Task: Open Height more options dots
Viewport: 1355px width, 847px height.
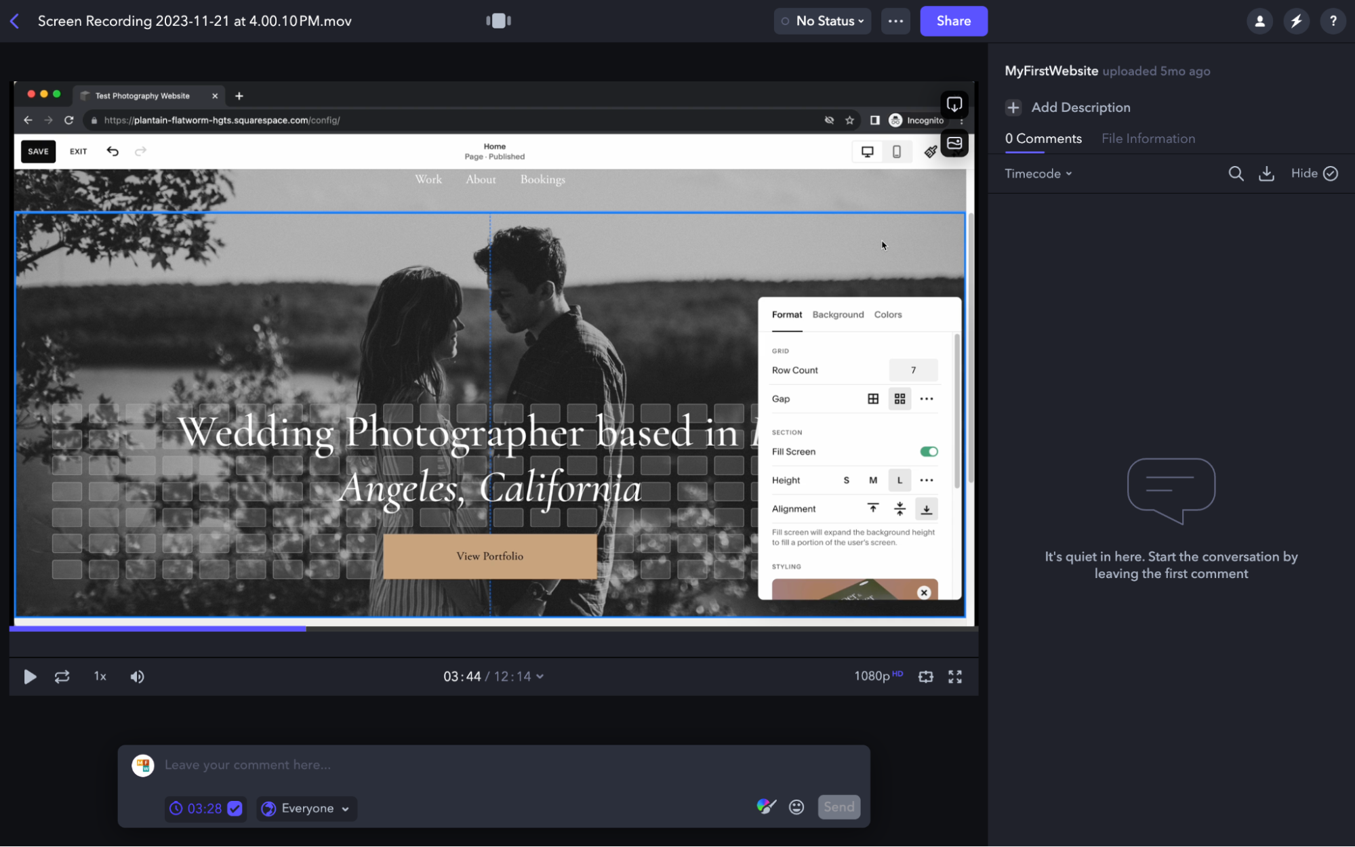Action: pos(926,480)
